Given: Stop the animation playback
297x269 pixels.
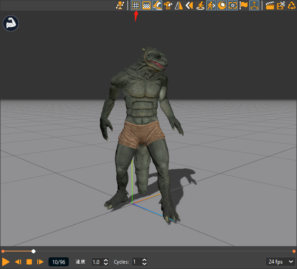Looking at the screenshot, I should (29, 261).
